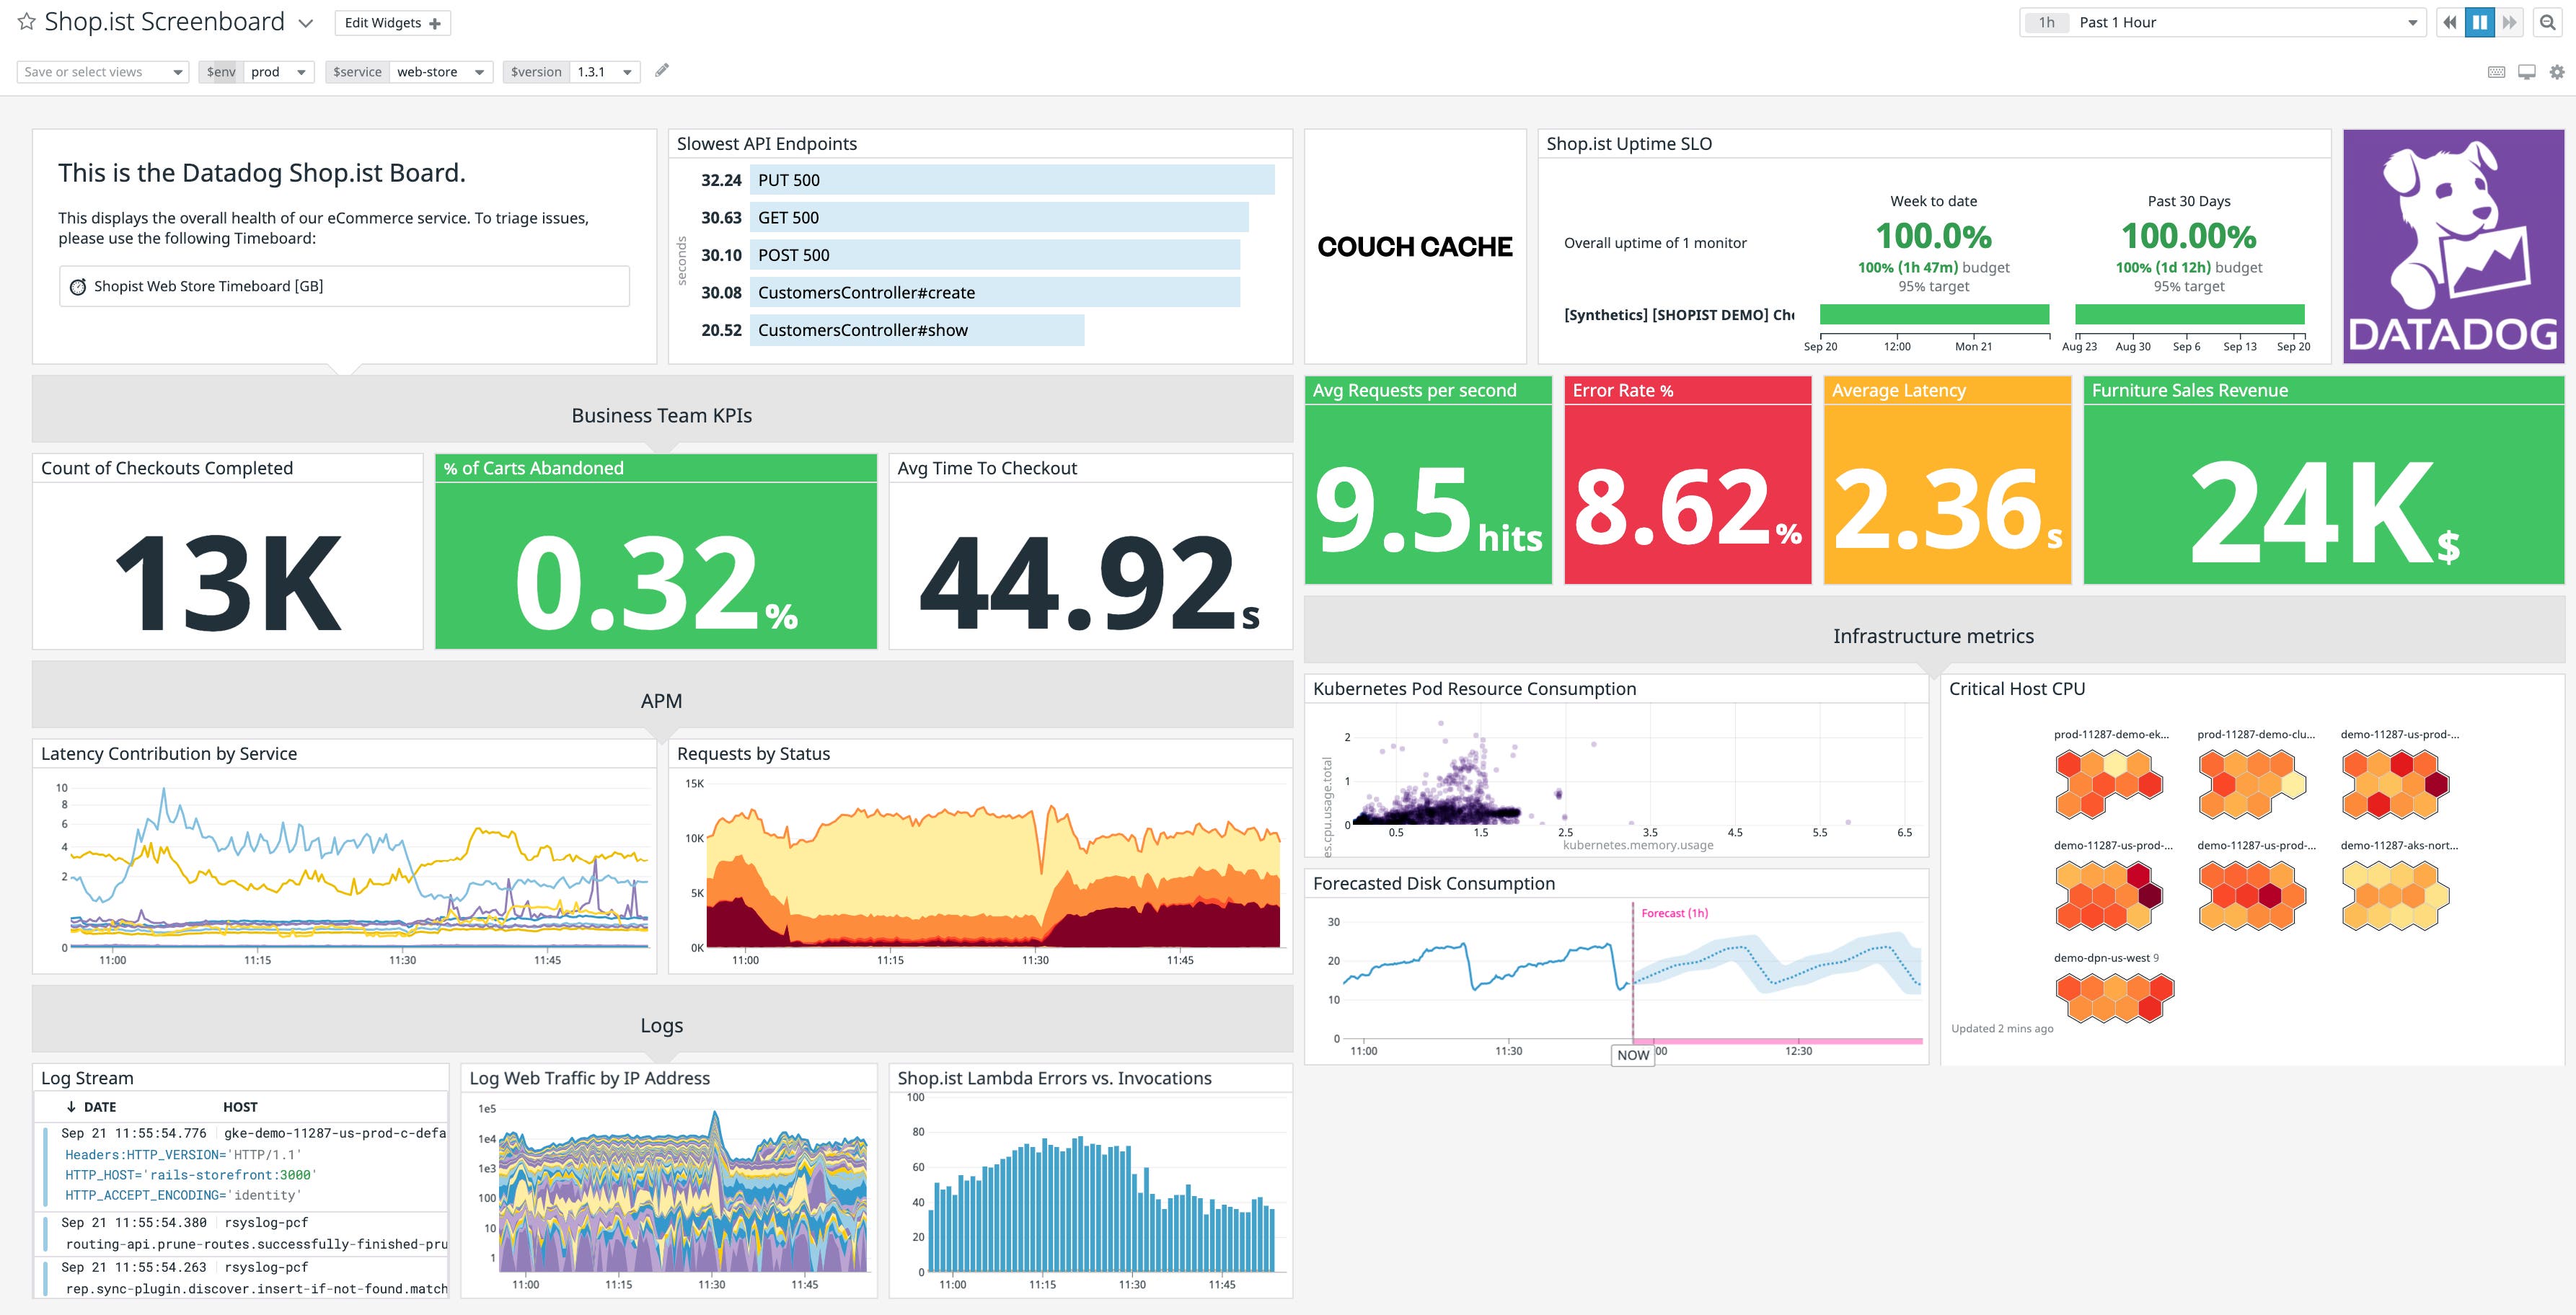Click the pencil icon to edit template variables

[661, 71]
